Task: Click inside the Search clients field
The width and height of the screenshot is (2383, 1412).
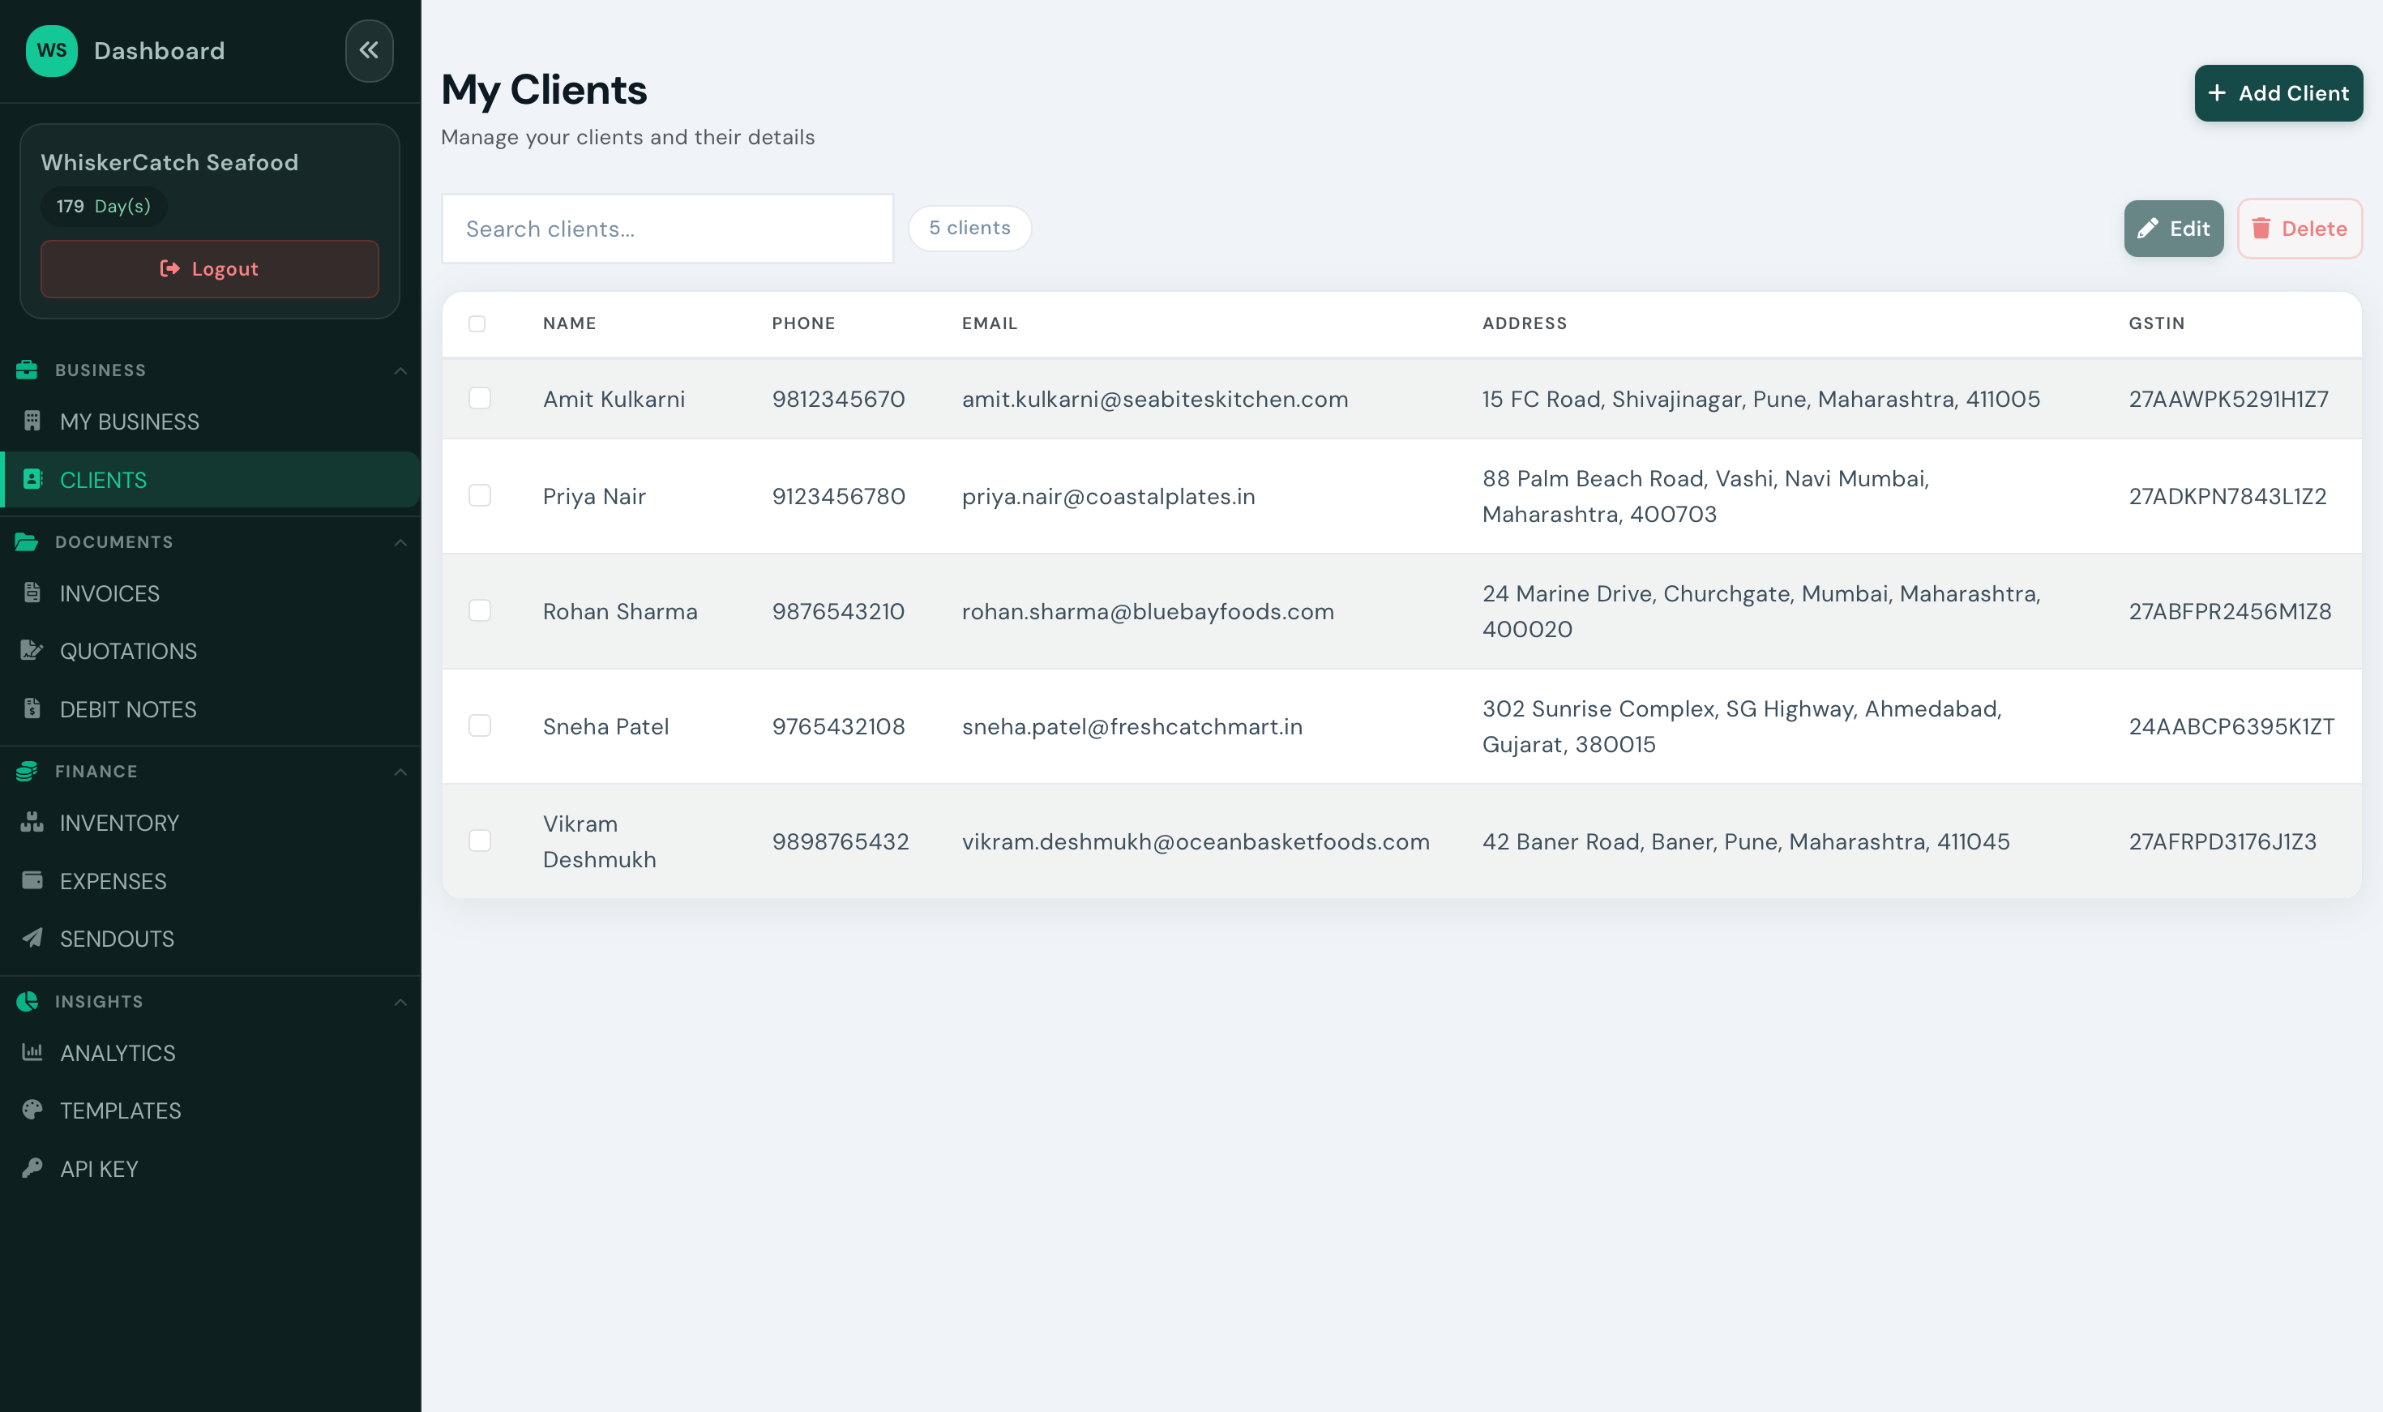Action: tap(666, 229)
